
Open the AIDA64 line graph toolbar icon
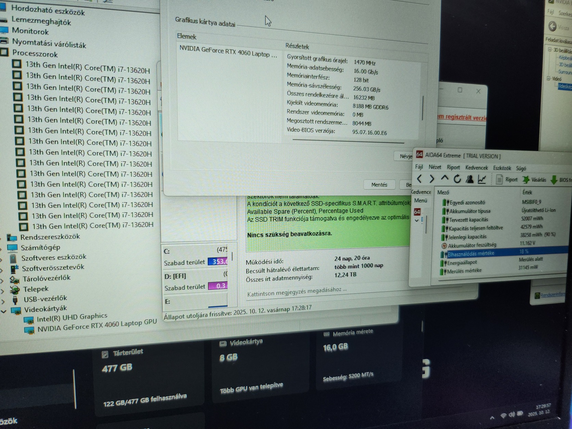482,179
